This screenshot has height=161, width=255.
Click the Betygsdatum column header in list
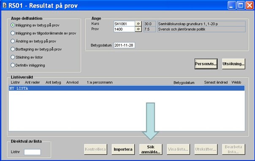184,83
